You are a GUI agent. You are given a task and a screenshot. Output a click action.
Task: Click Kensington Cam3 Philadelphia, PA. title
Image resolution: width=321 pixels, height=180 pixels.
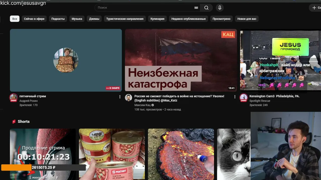274,96
